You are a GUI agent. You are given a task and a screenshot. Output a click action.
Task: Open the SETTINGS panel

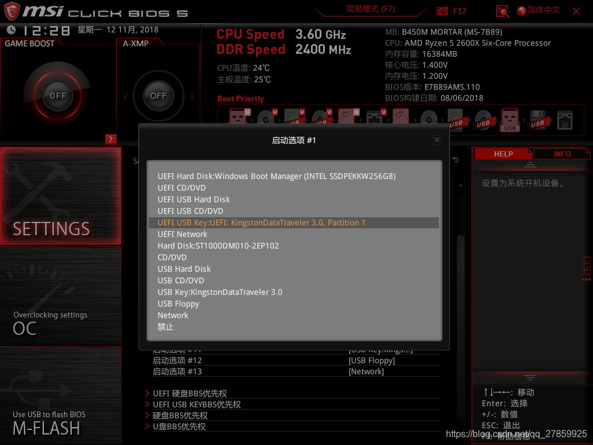click(x=60, y=196)
